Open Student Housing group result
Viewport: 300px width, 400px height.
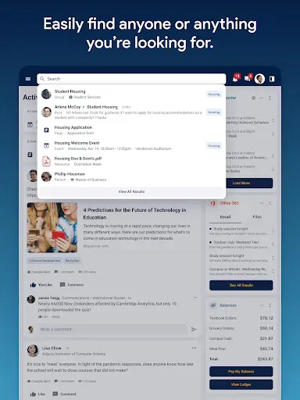(x=131, y=94)
